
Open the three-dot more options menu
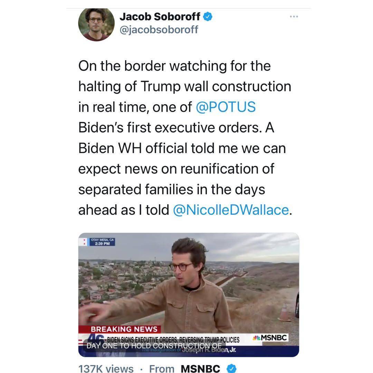point(294,17)
